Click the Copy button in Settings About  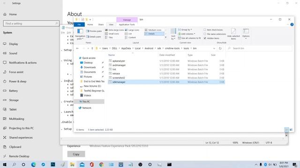[76, 154]
